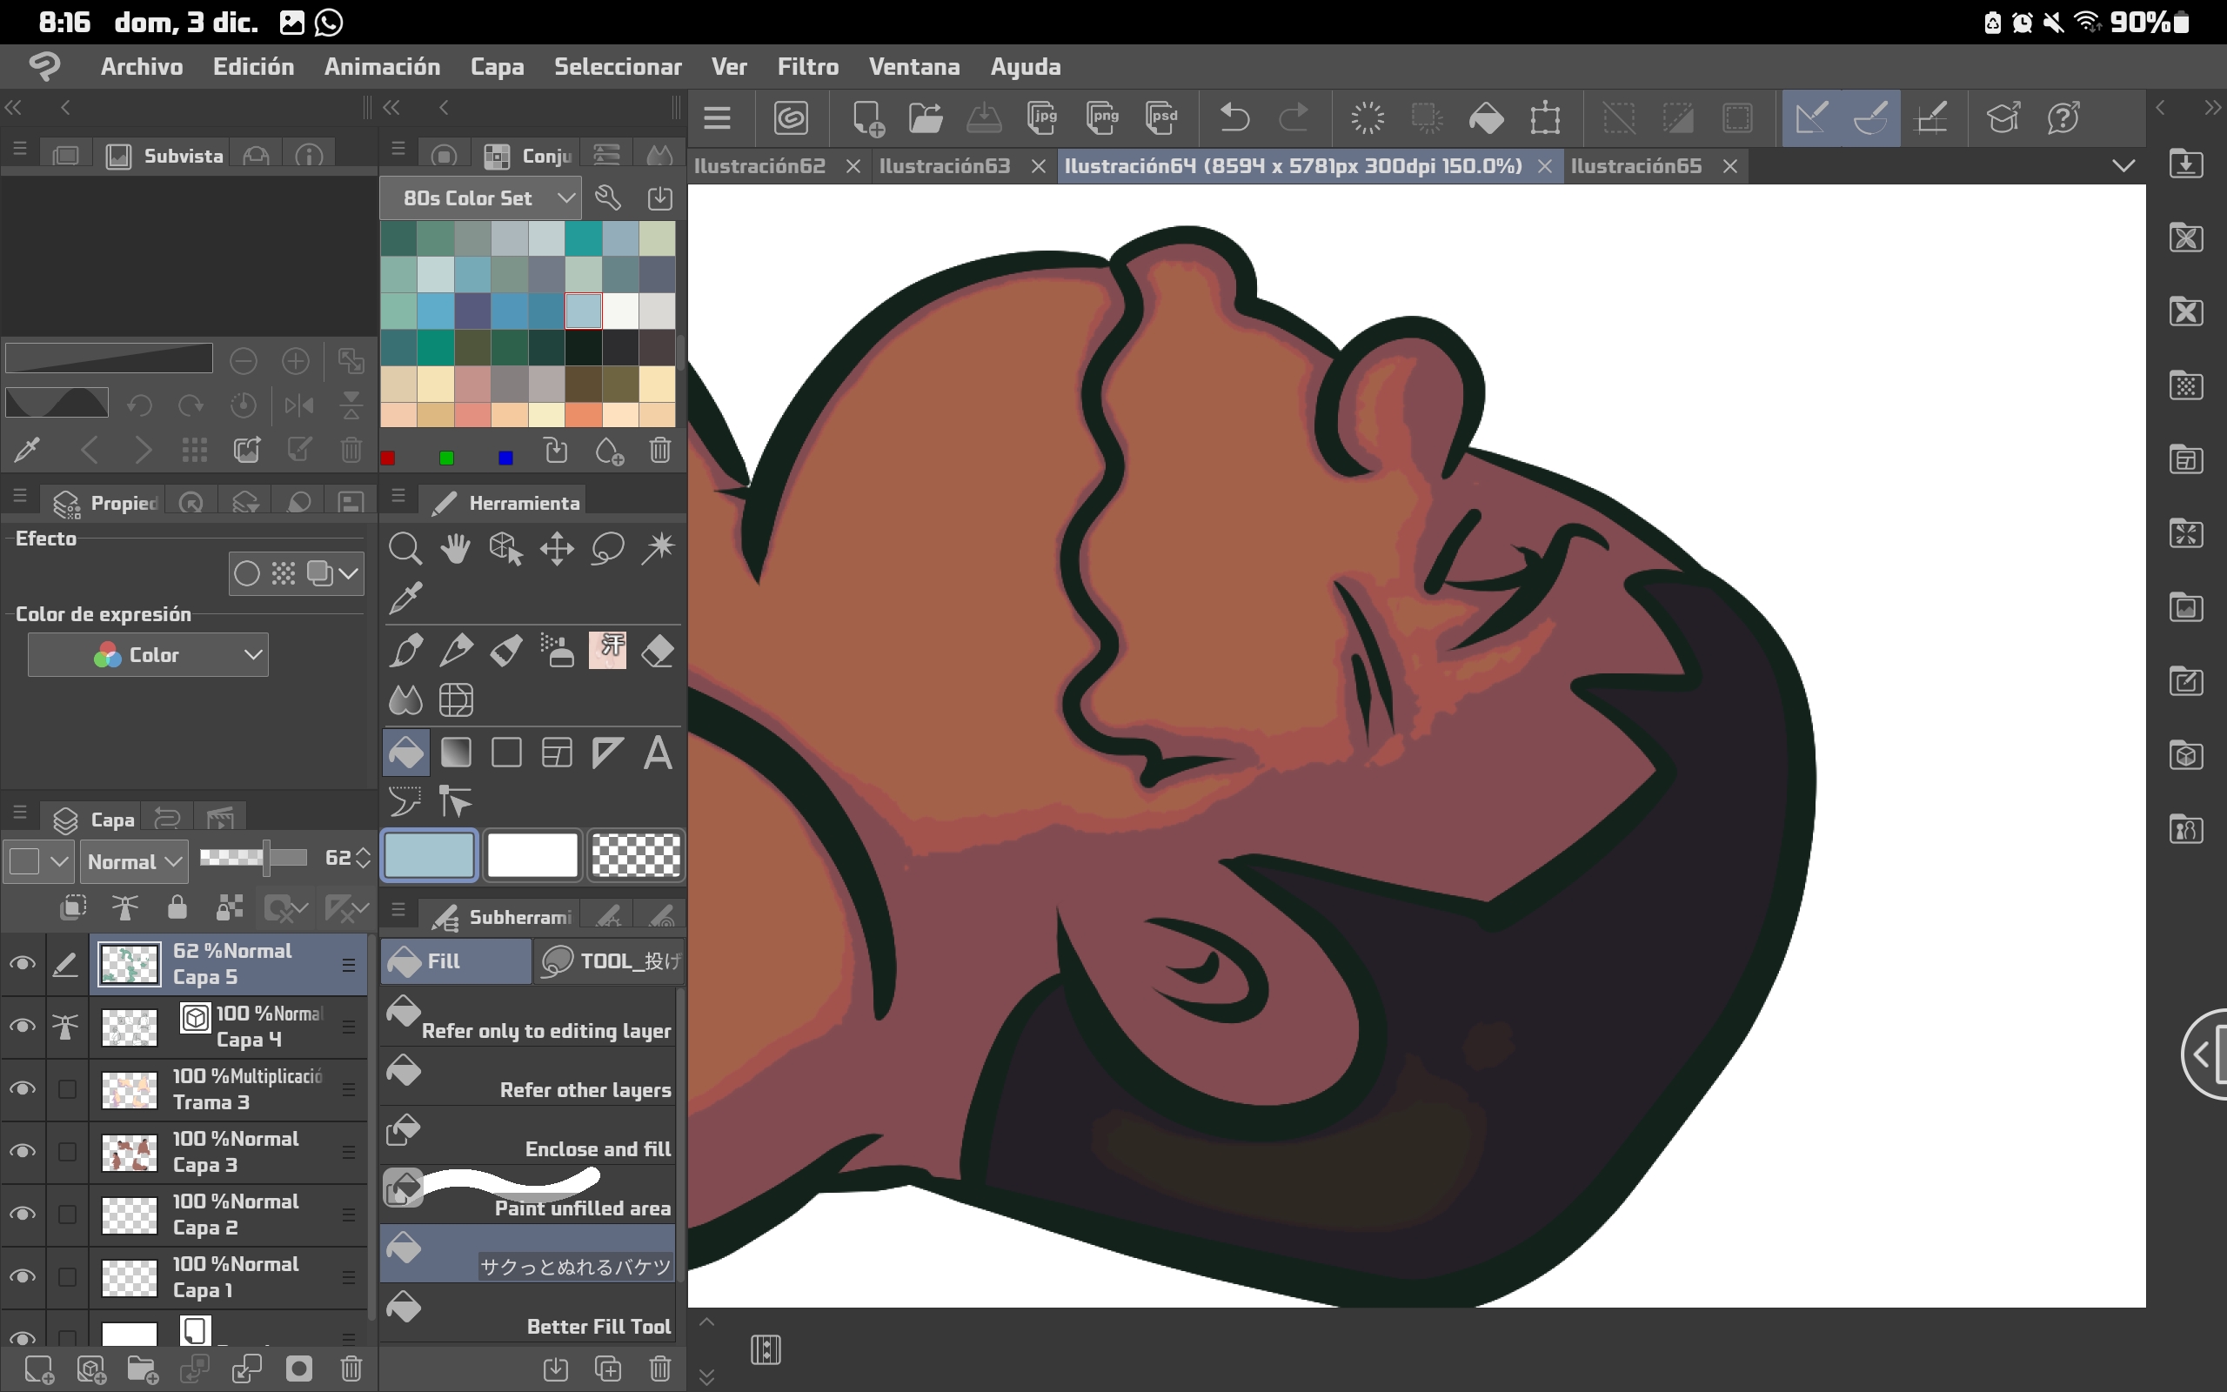Open the Normal blending mode dropdown

point(133,861)
